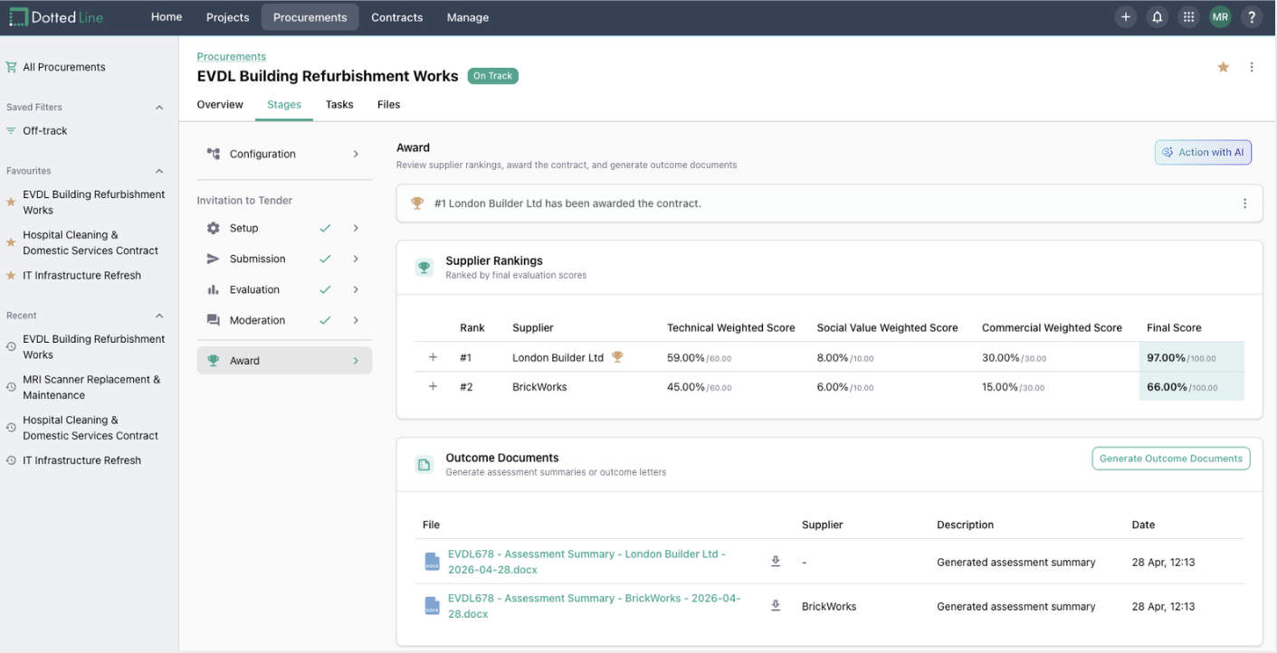Viewport: 1277px width, 653px height.
Task: Click the Off-track filter icon
Action: click(x=11, y=130)
